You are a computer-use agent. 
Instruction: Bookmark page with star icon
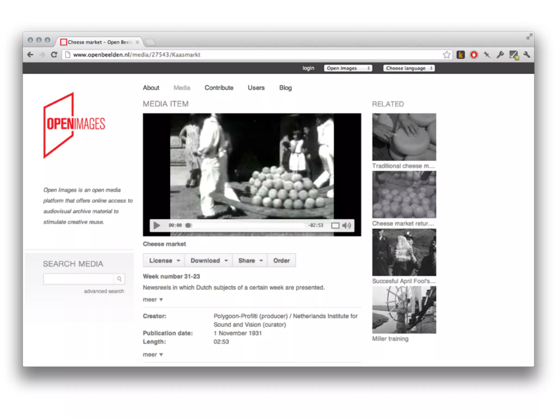(x=446, y=55)
